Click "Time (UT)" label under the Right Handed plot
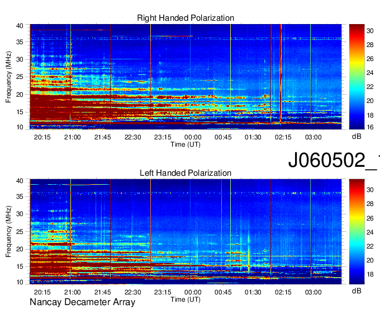This screenshot has height=309, width=380. tap(186, 144)
